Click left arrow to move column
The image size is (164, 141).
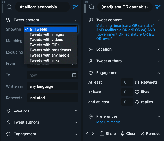click(87, 133)
